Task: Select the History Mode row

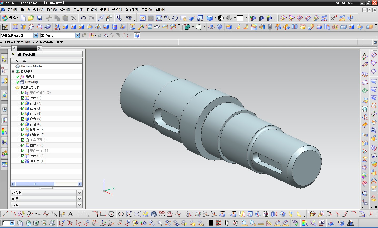Action: 46,66
